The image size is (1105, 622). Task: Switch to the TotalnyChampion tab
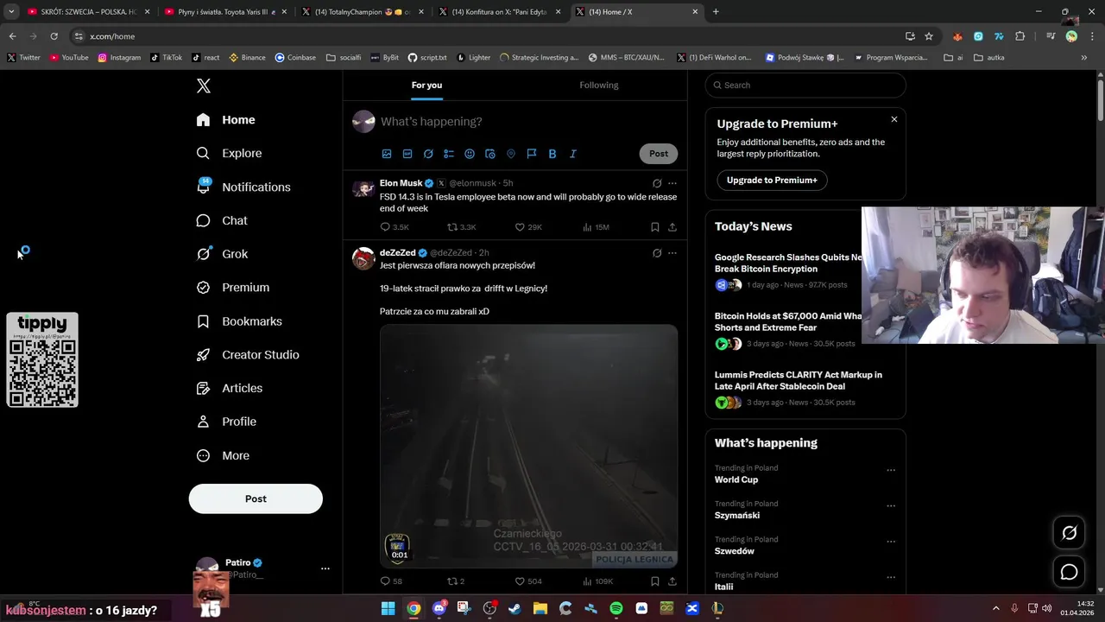click(363, 12)
